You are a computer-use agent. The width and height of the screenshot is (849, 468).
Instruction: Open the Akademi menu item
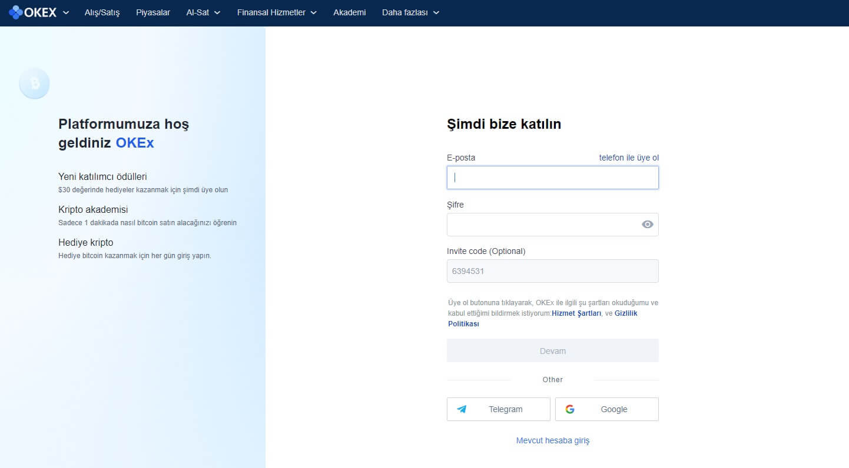tap(349, 12)
